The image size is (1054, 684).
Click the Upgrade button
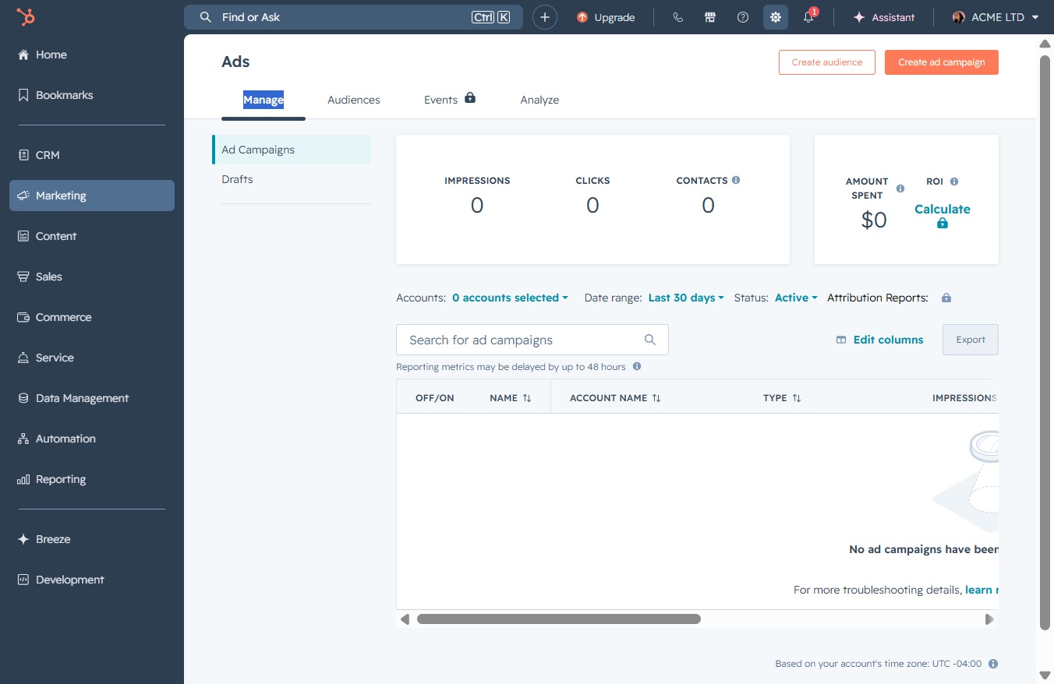[x=606, y=17]
